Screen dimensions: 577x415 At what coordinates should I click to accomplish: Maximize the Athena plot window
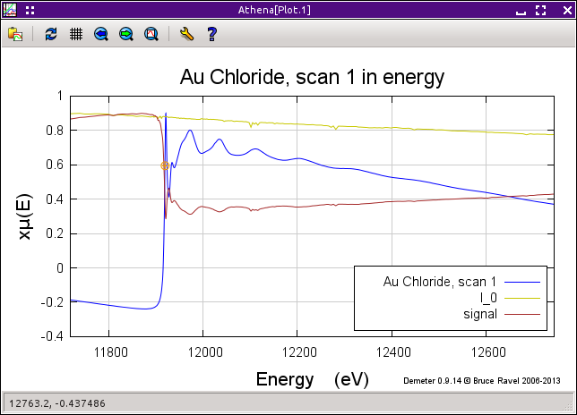pyautogui.click(x=540, y=10)
